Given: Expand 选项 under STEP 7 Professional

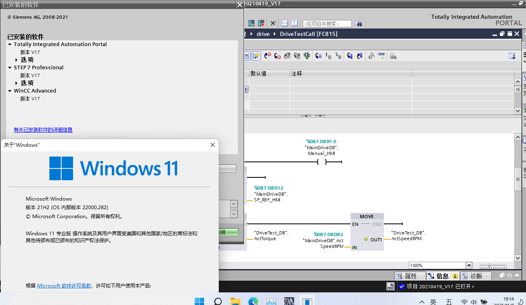Looking at the screenshot, I should point(16,83).
